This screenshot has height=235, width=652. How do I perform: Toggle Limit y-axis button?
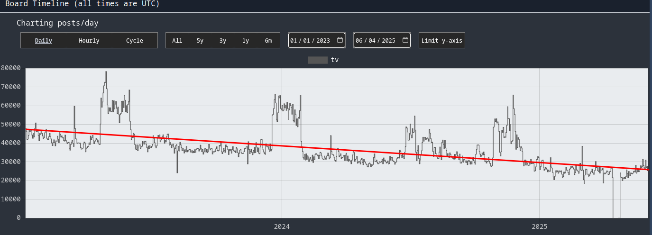(442, 41)
